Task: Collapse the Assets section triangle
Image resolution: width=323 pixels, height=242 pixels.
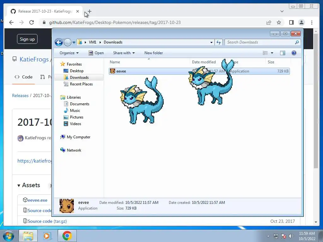Action: point(19,185)
